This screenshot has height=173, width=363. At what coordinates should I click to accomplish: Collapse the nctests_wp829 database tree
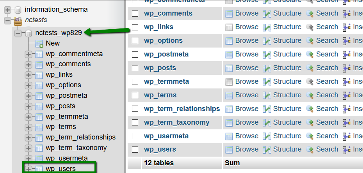(18, 33)
